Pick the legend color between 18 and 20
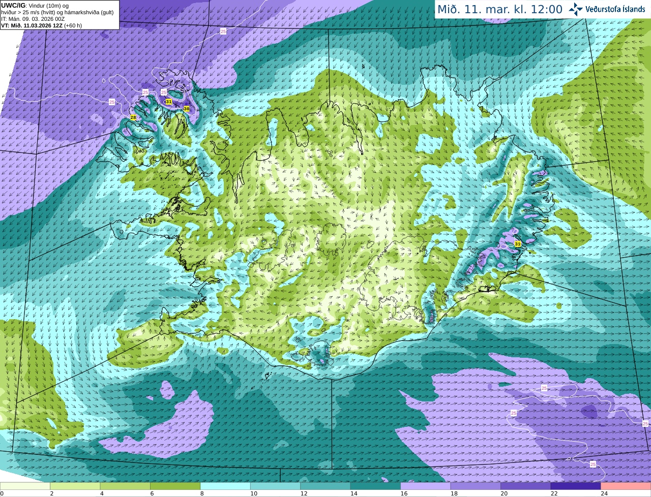The width and height of the screenshot is (651, 497). 476,486
